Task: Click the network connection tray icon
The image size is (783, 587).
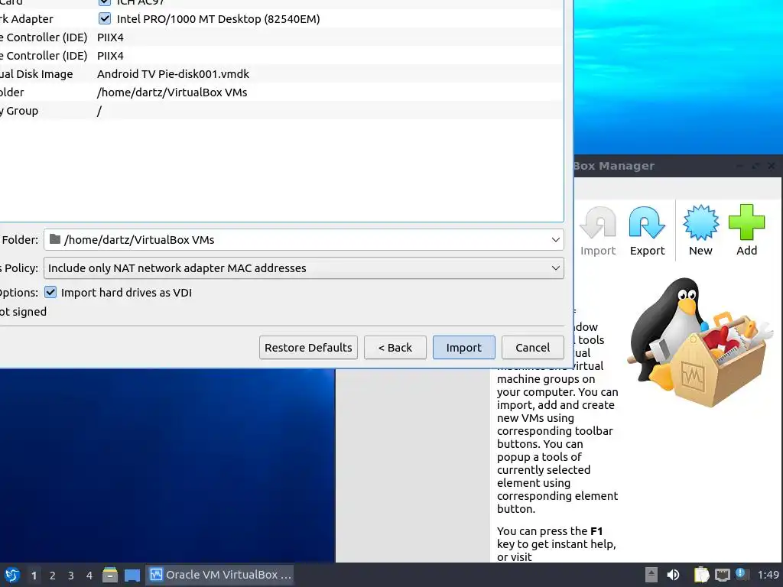Action: pyautogui.click(x=722, y=575)
